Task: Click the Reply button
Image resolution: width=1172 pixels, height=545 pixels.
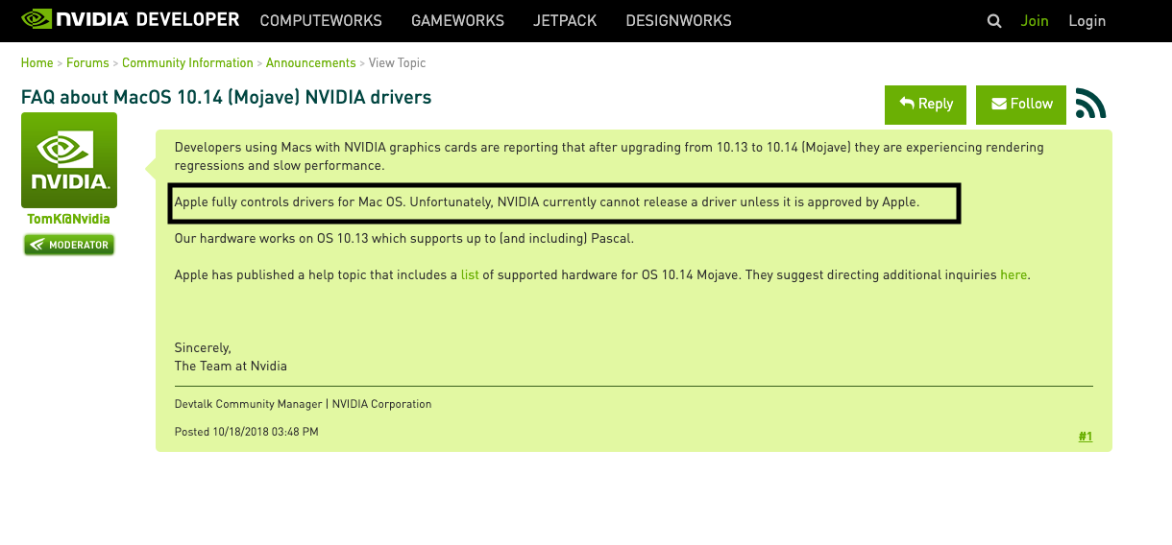Action: pos(926,105)
